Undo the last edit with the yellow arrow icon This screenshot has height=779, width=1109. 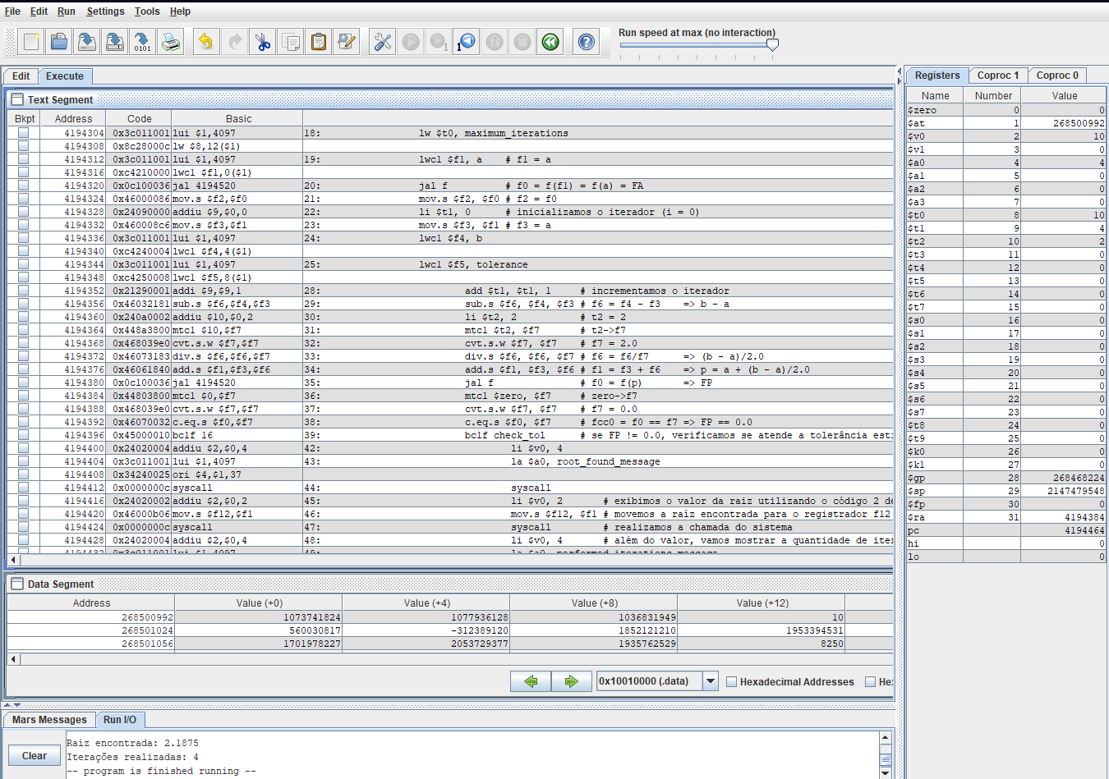coord(207,42)
